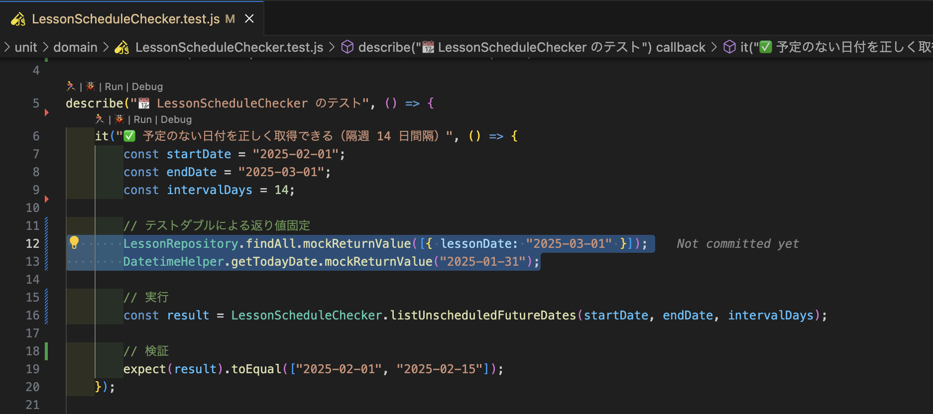The width and height of the screenshot is (933, 414).
Task: Click 'DatetimeHelper' on line 13
Action: point(174,262)
